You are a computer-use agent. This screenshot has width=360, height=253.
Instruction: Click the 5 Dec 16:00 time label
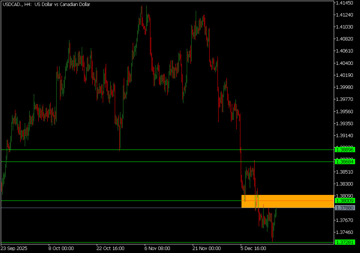pos(253,248)
